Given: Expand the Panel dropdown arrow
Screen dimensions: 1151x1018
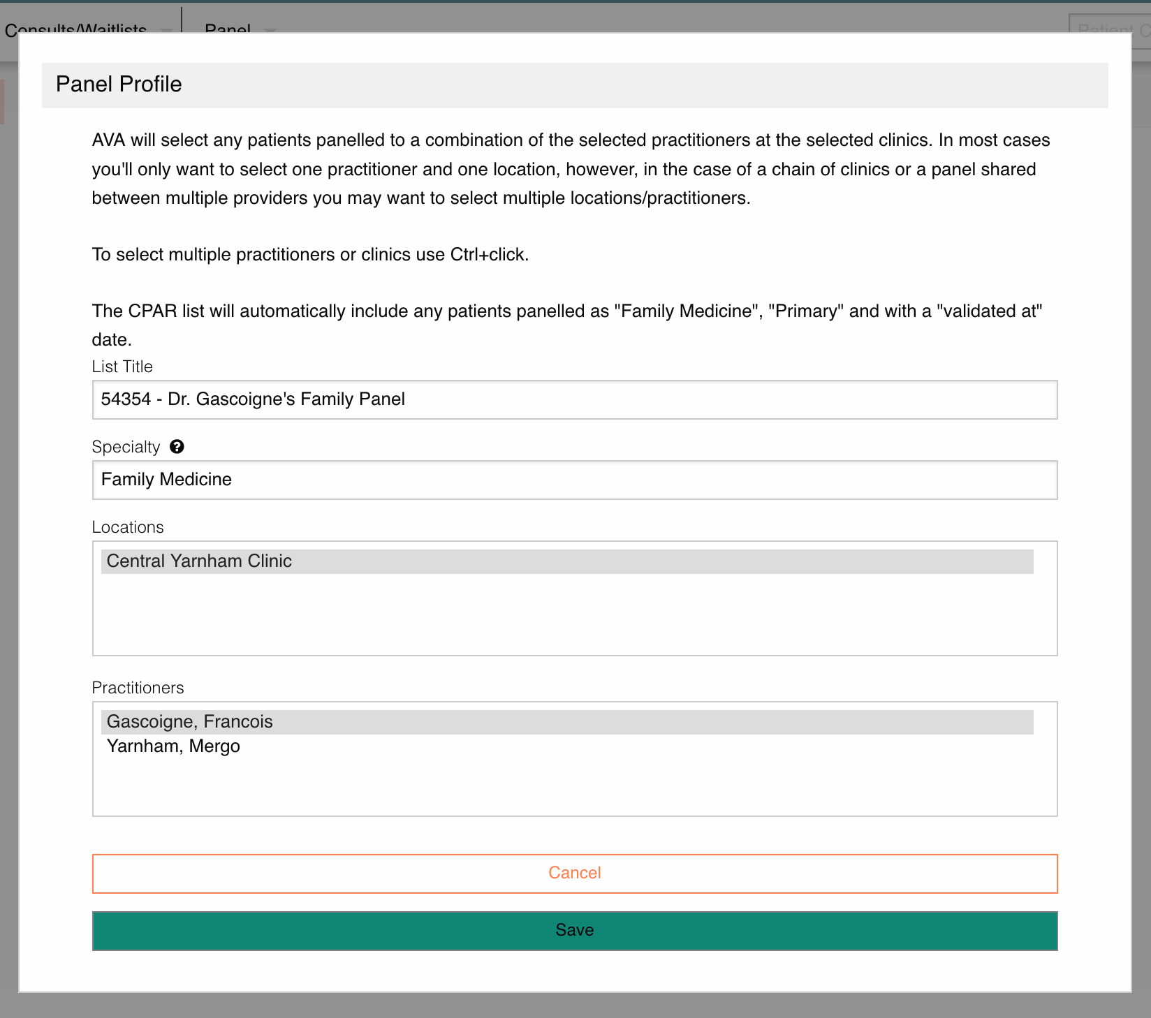Looking at the screenshot, I should pos(270,31).
